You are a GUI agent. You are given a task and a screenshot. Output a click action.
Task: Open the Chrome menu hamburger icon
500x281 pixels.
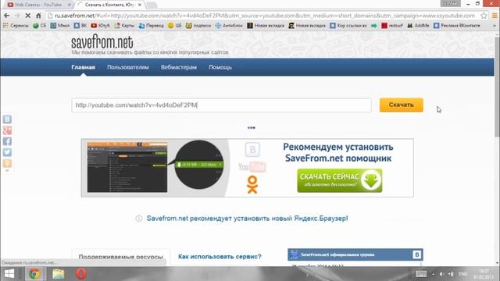[x=495, y=16]
